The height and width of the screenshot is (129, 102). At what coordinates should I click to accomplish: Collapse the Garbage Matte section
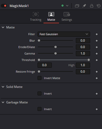click(3, 102)
